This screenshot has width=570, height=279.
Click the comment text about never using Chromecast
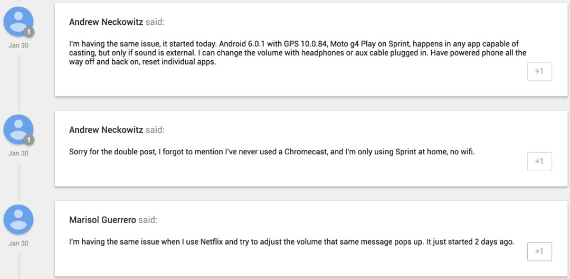(x=272, y=152)
